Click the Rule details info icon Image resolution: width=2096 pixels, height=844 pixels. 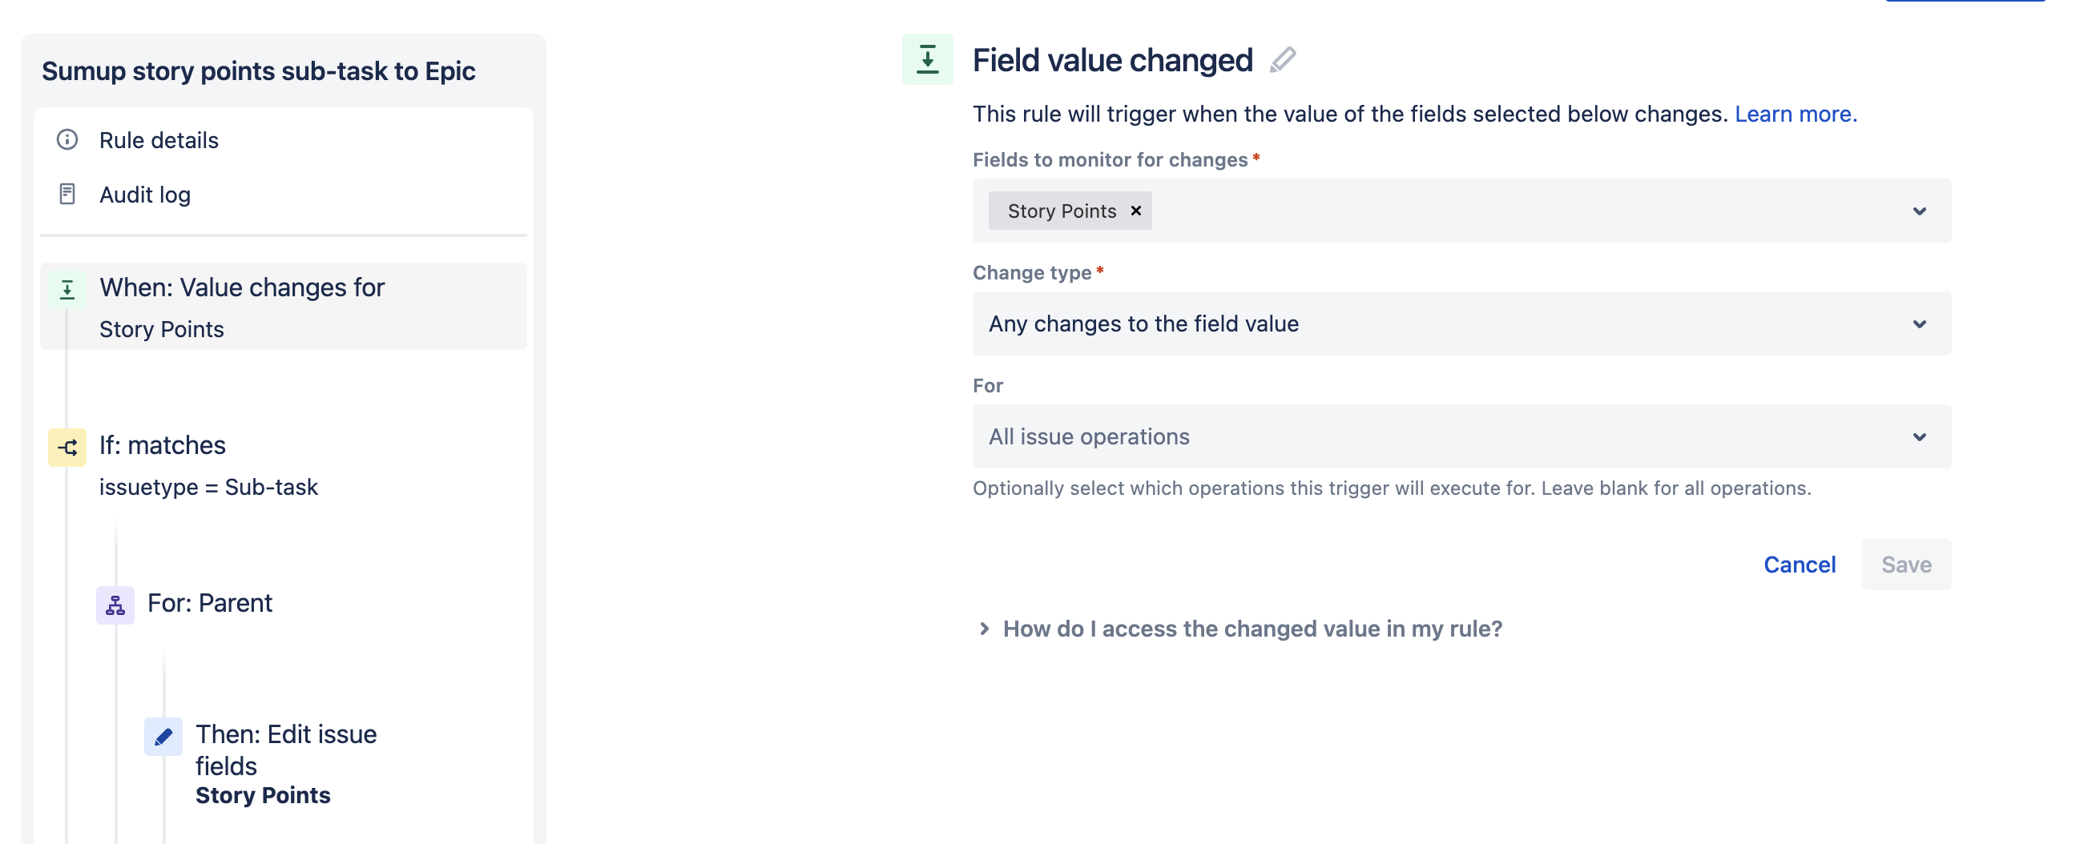click(x=67, y=140)
